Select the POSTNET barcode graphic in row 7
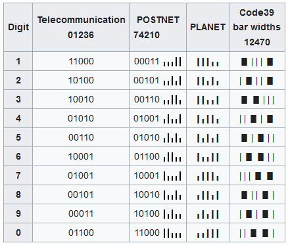The width and height of the screenshot is (288, 245). (172, 176)
